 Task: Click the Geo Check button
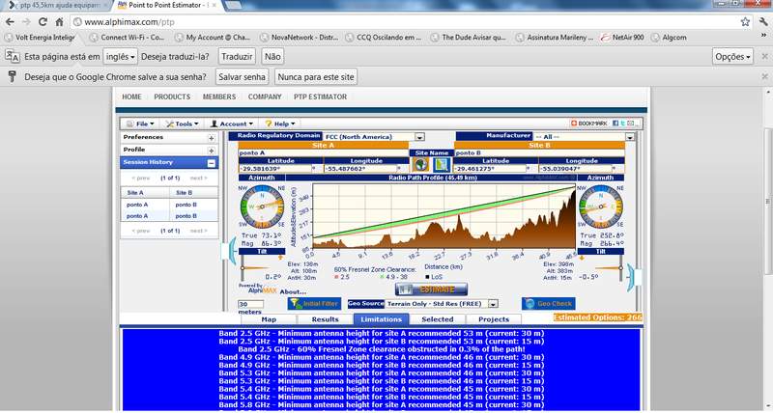(x=549, y=304)
